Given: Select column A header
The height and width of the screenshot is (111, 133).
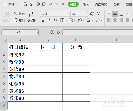Looking at the screenshot, I should coord(20,40).
